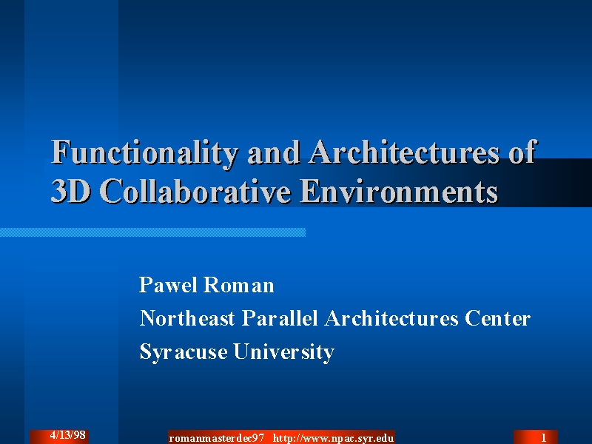Click the 'Syracuse University' line

click(x=237, y=352)
